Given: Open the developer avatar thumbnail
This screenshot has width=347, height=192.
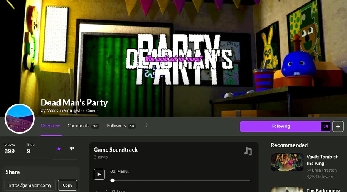Looking at the screenshot, I should click(20, 119).
